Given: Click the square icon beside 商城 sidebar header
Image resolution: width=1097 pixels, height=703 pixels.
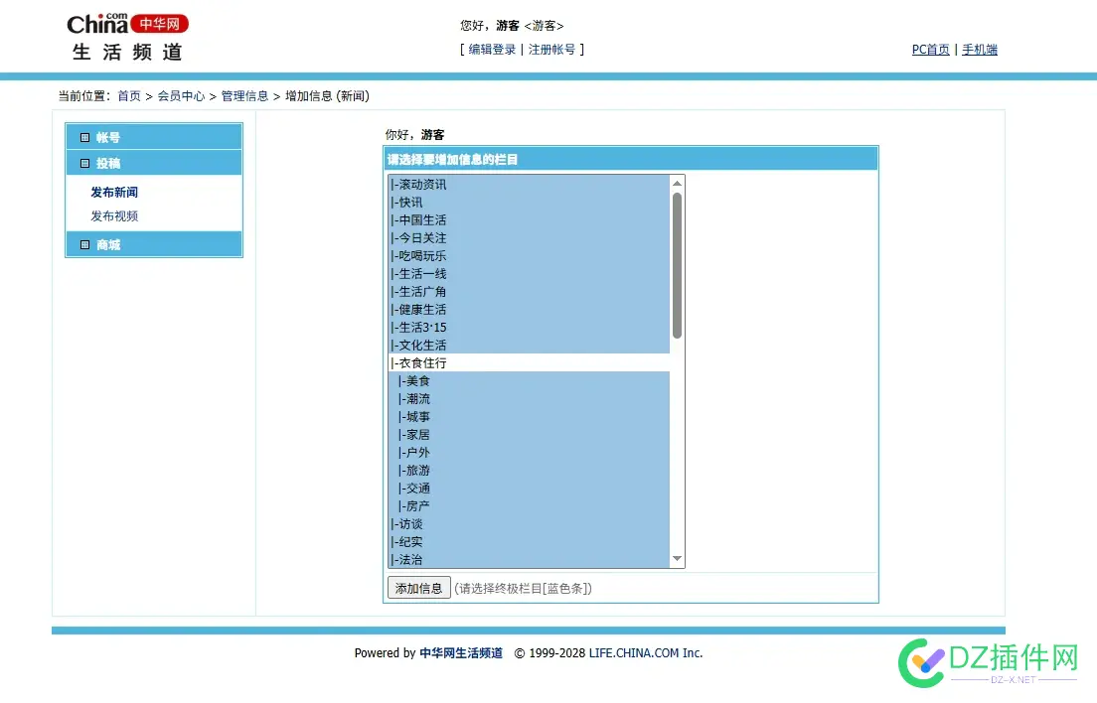Looking at the screenshot, I should [x=85, y=244].
